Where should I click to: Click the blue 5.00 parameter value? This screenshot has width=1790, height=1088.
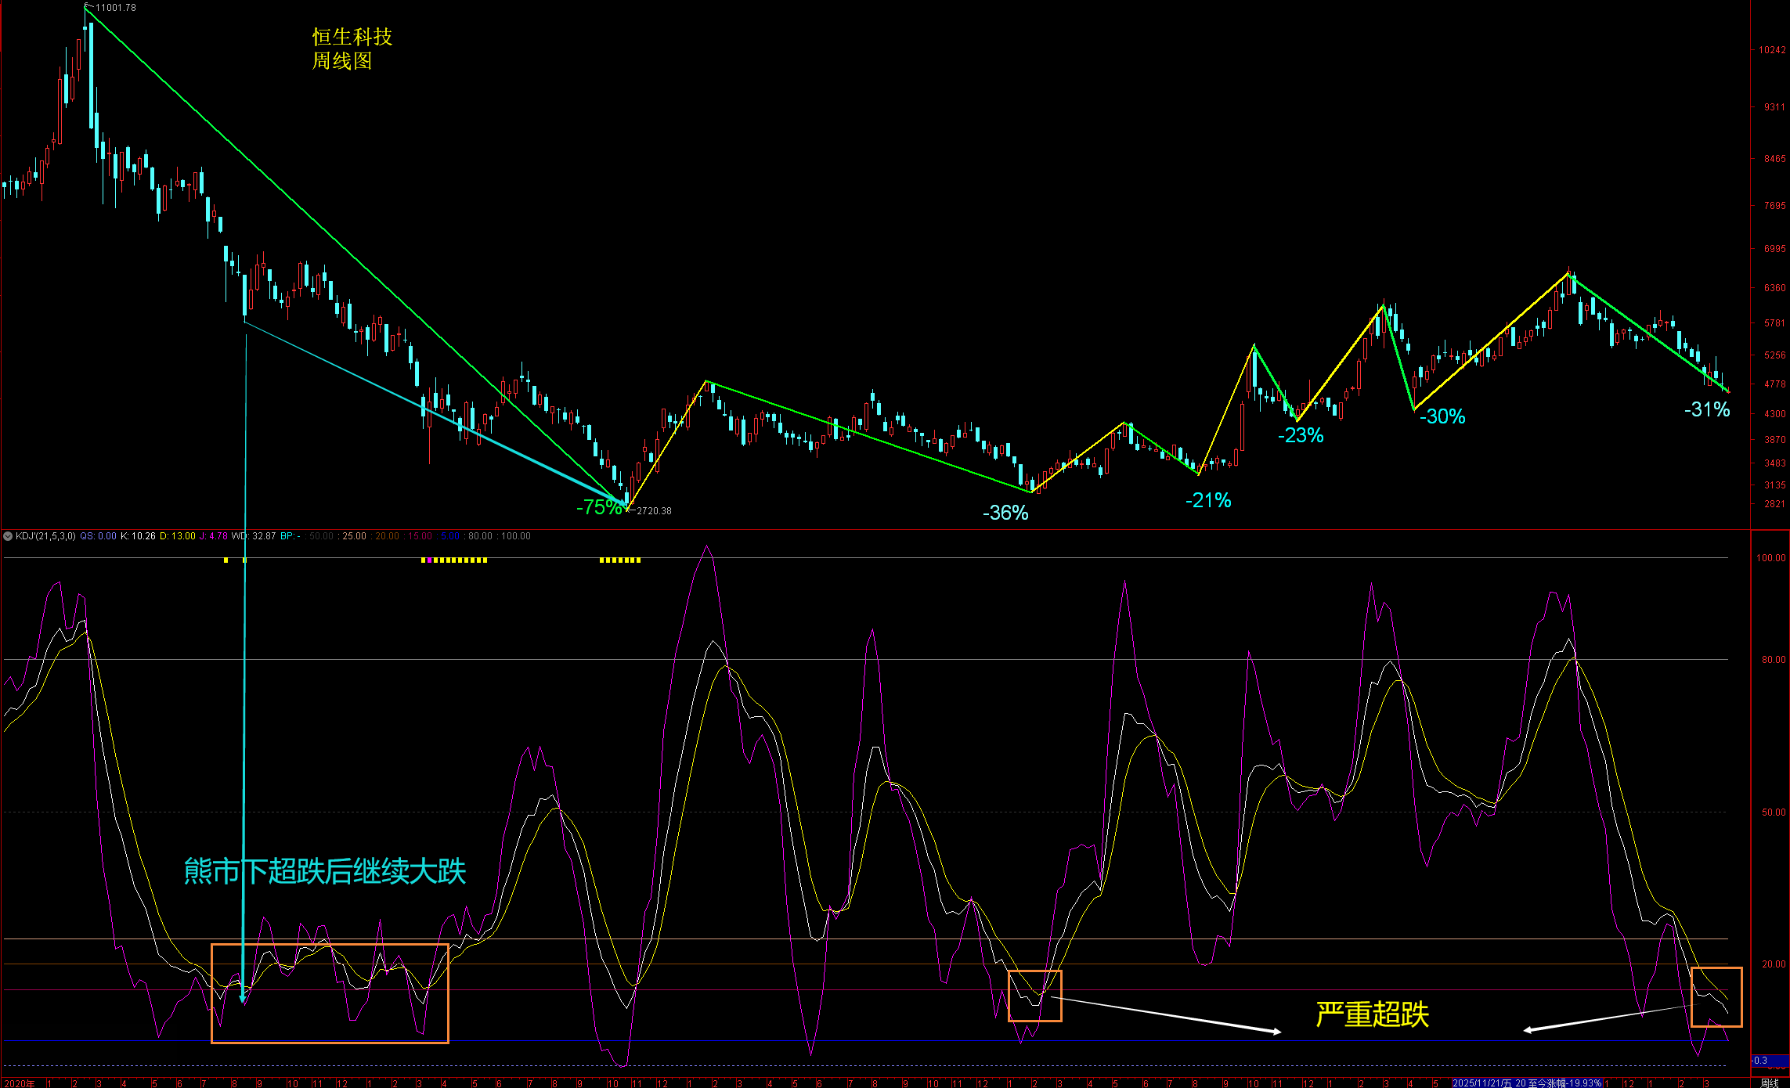(x=450, y=536)
